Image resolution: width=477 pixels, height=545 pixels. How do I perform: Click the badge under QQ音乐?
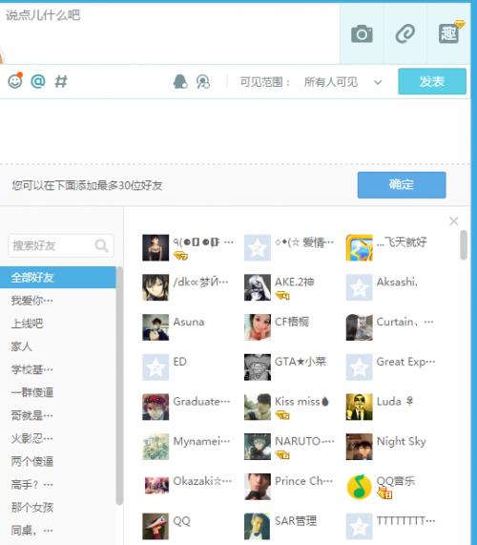tap(384, 493)
